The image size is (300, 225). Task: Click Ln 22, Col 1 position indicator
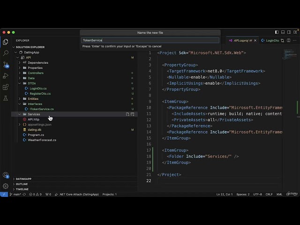[225, 194]
